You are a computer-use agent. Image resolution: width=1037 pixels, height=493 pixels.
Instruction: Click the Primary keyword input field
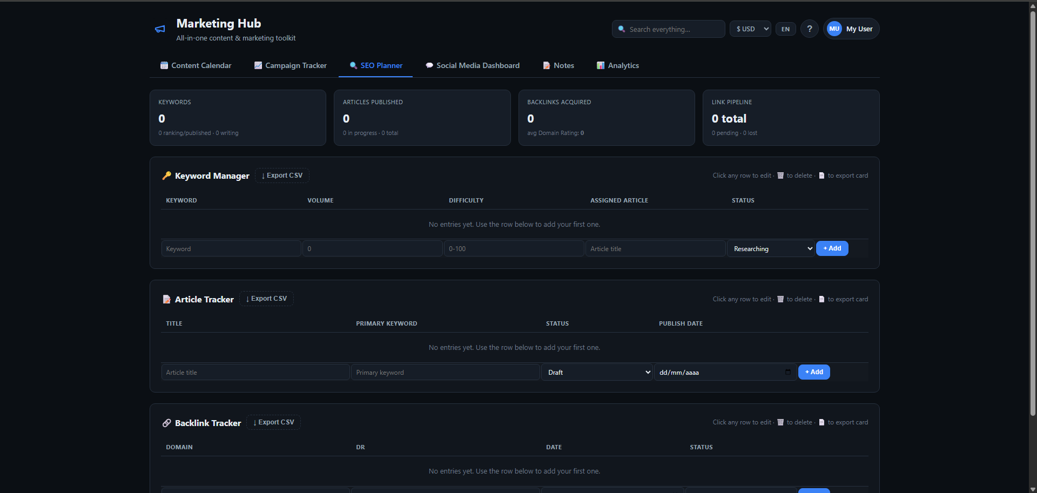point(446,372)
